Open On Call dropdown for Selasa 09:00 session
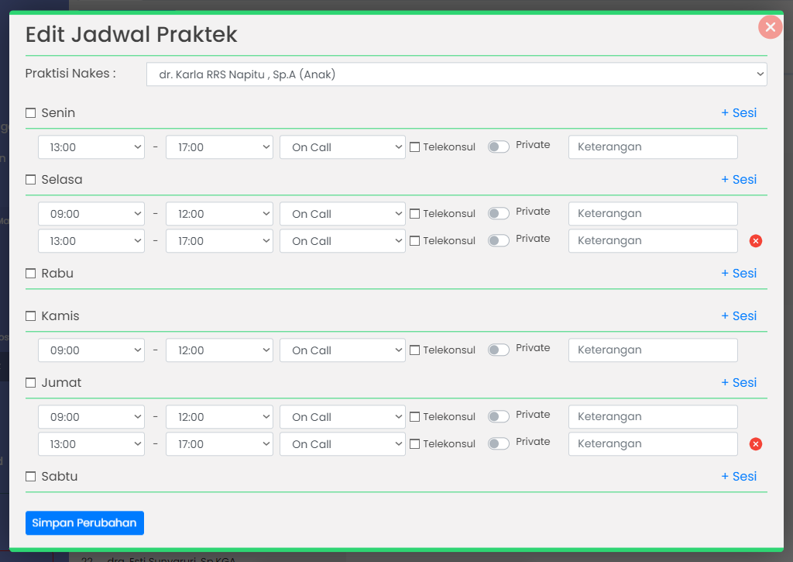This screenshot has height=562, width=793. [x=342, y=214]
